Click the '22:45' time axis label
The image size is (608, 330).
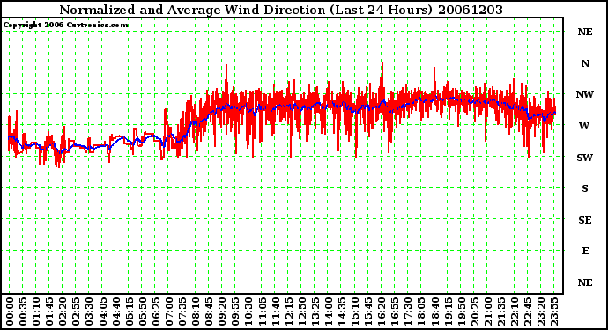pyautogui.click(x=528, y=312)
